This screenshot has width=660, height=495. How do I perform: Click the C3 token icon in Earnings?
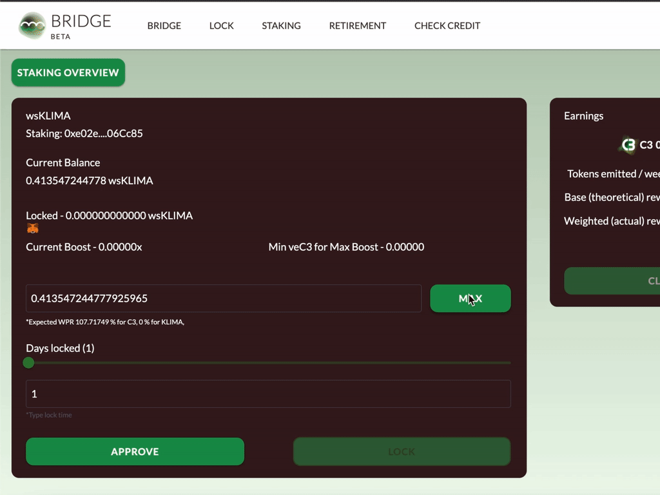[628, 145]
